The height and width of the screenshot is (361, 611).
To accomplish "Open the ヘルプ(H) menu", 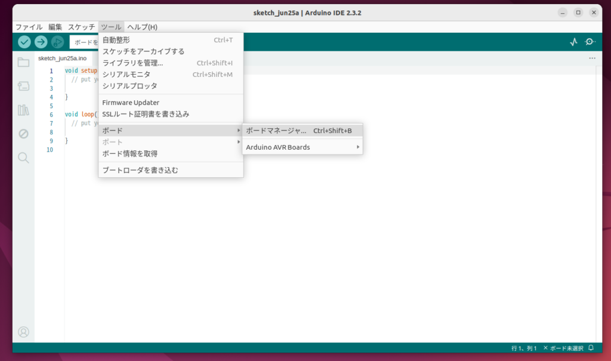I will click(x=142, y=27).
